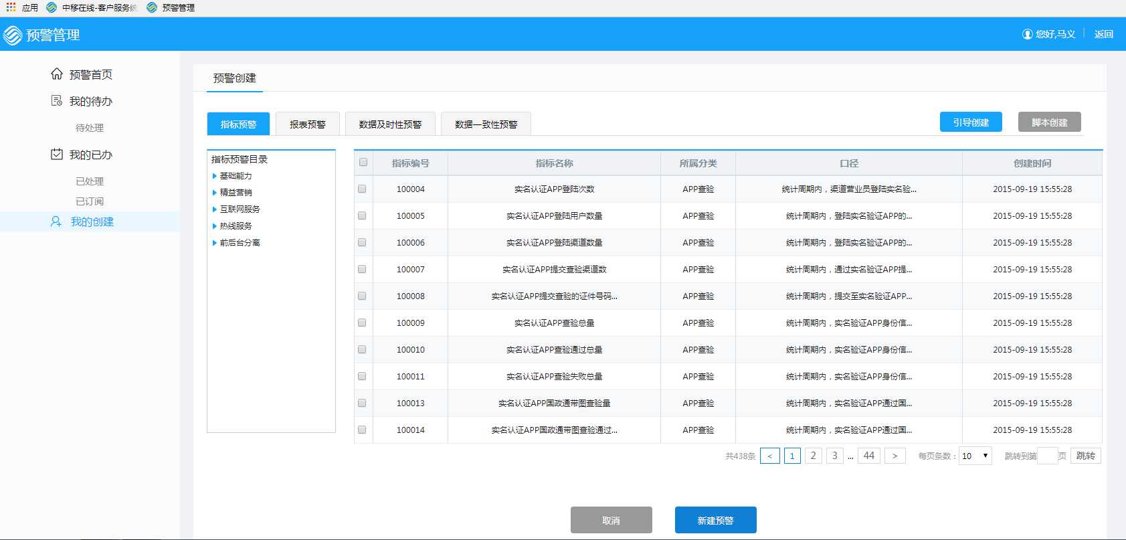Image resolution: width=1126 pixels, height=540 pixels.
Task: Go to the previous page arrow
Action: tap(769, 456)
